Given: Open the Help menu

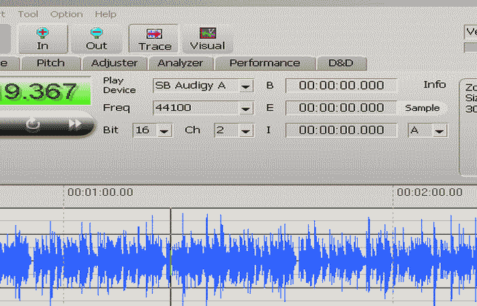Looking at the screenshot, I should pos(106,14).
